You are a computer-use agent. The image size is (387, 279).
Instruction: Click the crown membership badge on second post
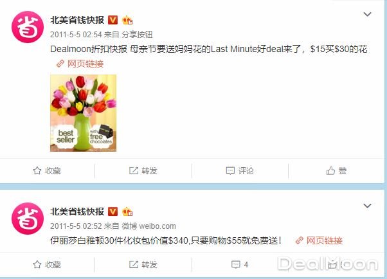click(127, 212)
